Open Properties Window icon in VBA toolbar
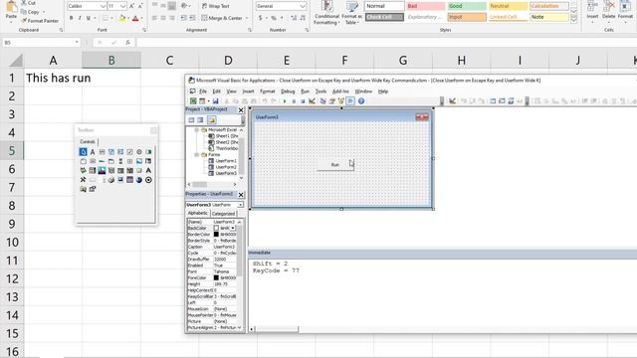The image size is (637, 358). point(331,101)
